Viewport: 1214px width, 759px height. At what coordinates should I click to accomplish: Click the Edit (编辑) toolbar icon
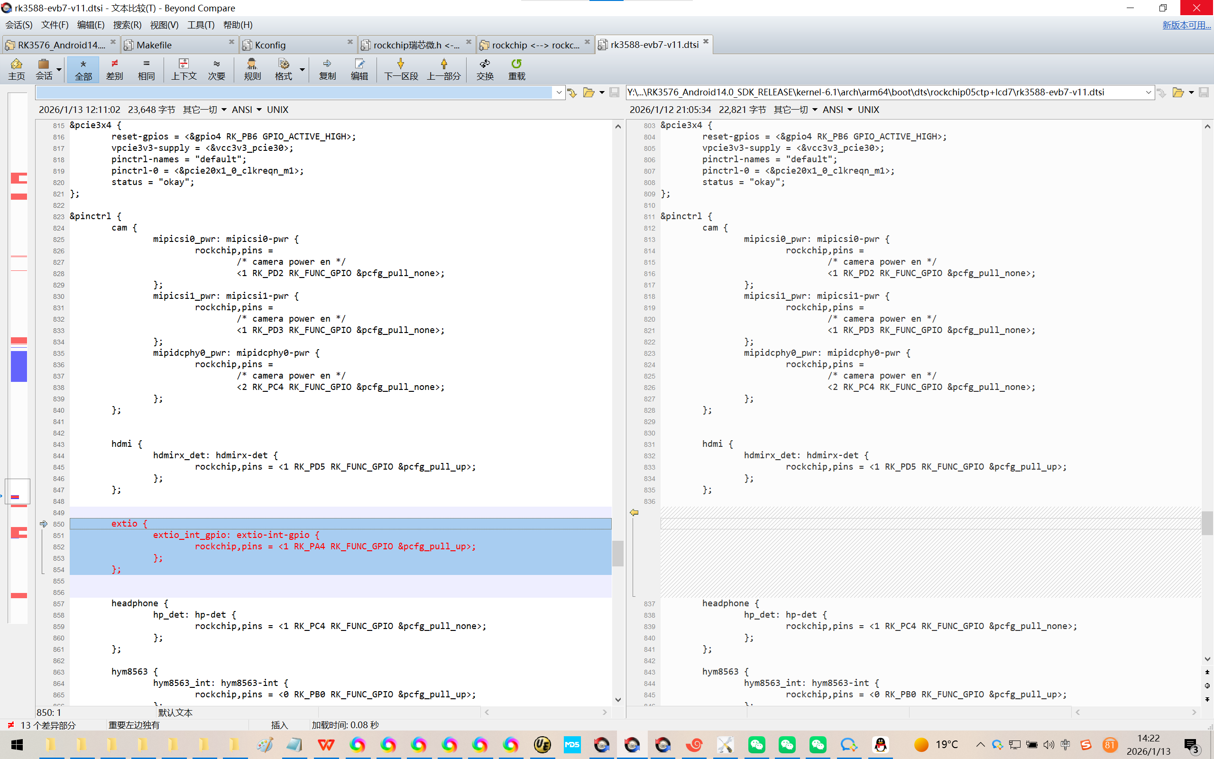point(359,69)
